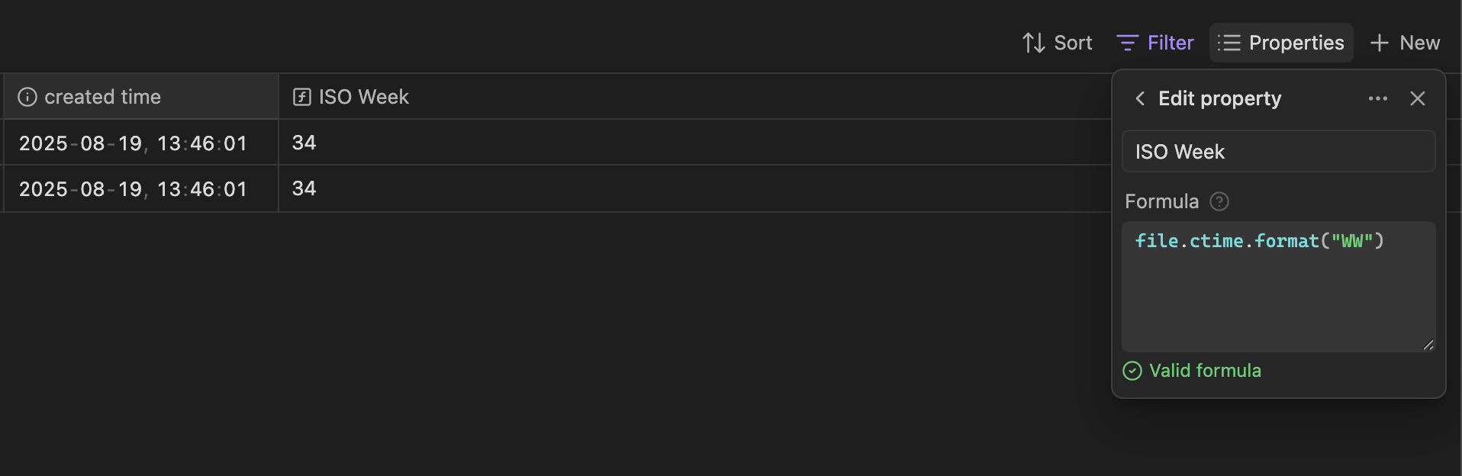The width and height of the screenshot is (1462, 476).
Task: Click the Formula help question mark icon
Action: point(1219,201)
